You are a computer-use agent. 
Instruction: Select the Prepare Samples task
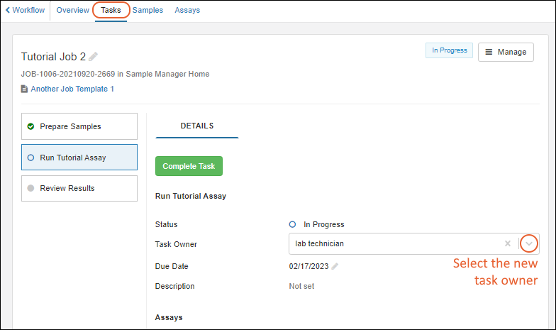(79, 126)
